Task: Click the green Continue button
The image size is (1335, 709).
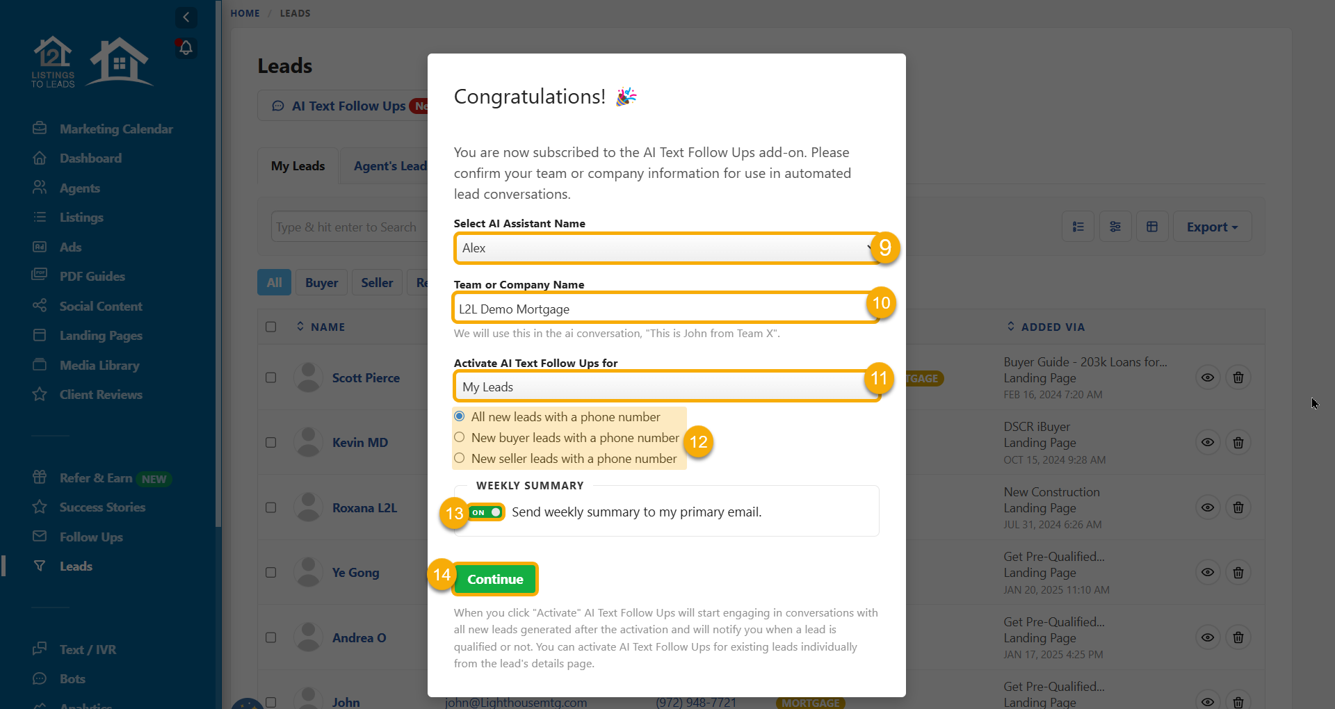Action: [x=495, y=579]
